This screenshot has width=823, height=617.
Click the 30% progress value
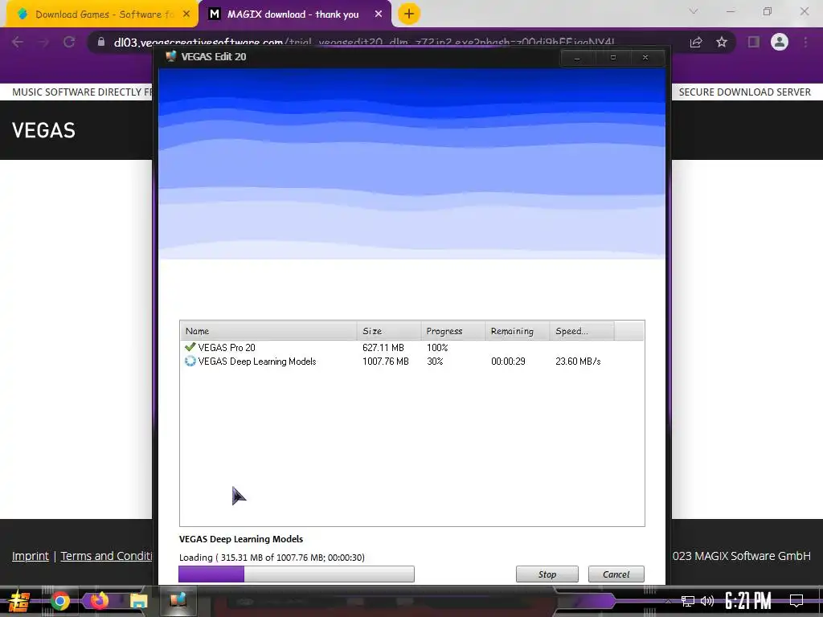coord(435,362)
